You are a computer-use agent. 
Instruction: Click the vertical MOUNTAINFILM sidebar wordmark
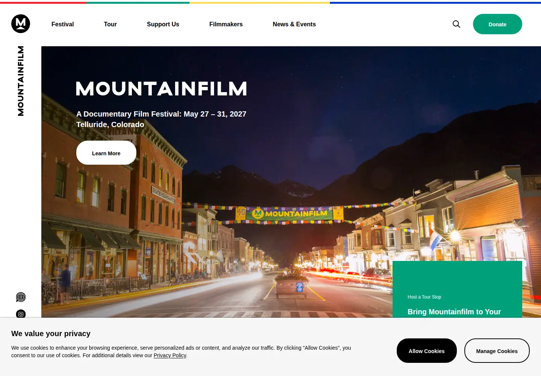click(21, 81)
